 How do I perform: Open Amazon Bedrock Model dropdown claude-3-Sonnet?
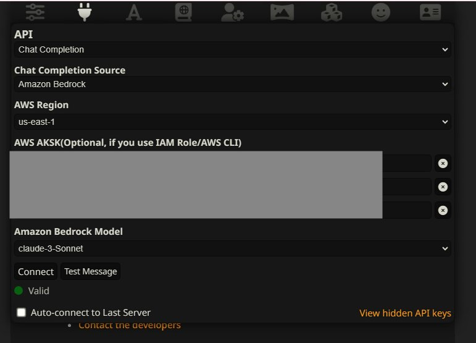coord(233,248)
